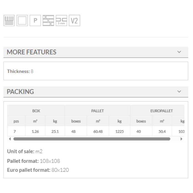Click the 3 mm joint icon
Viewport: 193px width, 193px height.
click(x=61, y=21)
